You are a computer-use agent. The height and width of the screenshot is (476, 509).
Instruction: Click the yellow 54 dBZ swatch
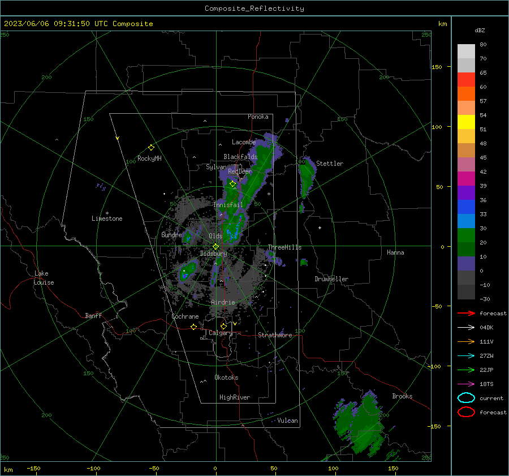tap(466, 122)
